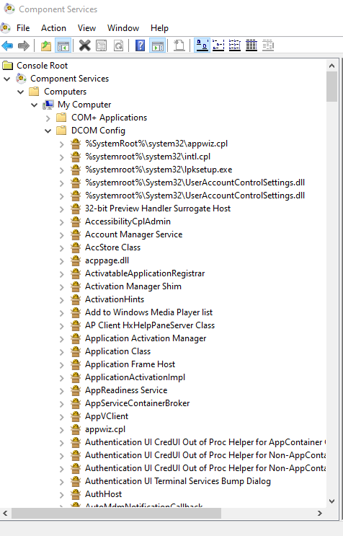Go up one level with folder icon
The image size is (343, 536).
46,45
